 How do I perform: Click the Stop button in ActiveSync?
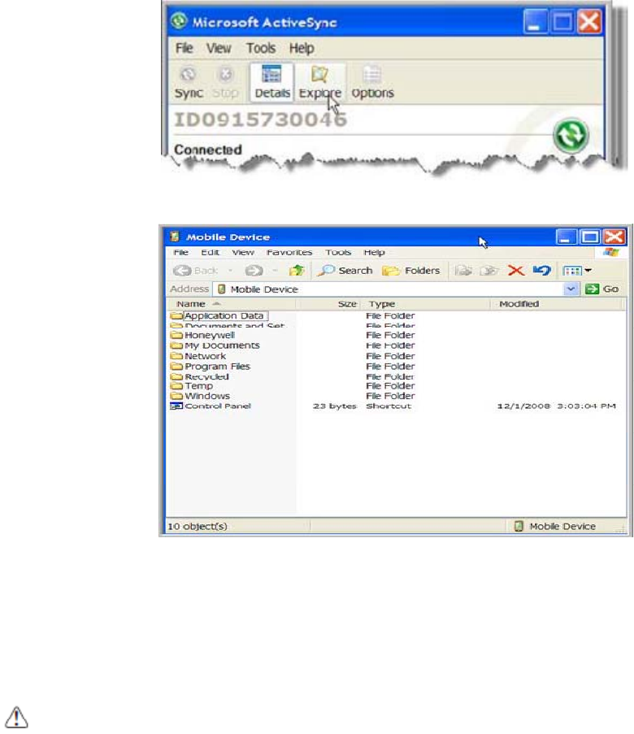(225, 82)
